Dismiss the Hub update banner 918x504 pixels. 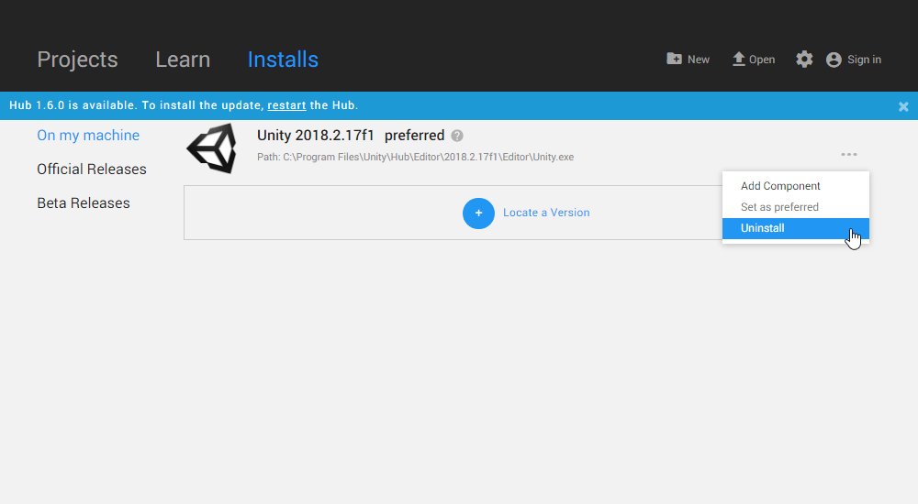coord(903,106)
